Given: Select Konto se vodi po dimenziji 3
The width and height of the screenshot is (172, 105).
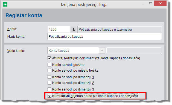Looking at the screenshot, I should pos(49,89).
